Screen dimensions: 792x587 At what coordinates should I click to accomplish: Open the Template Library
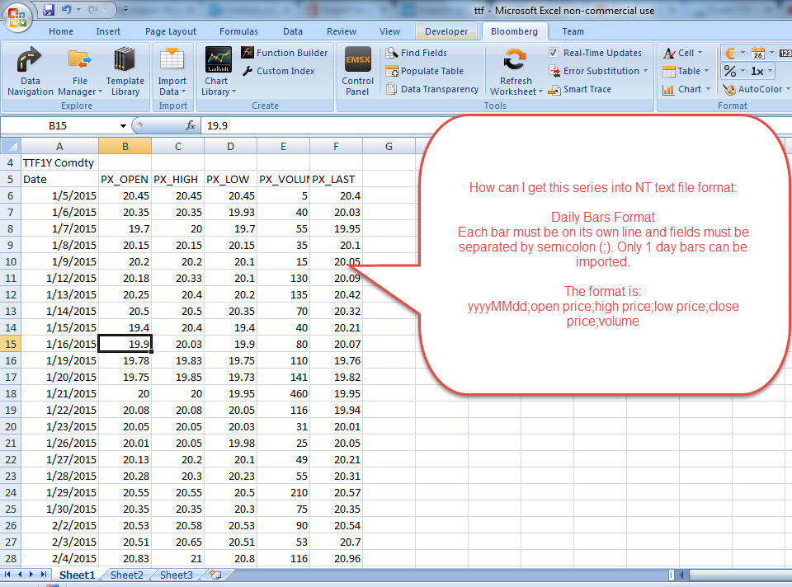(x=125, y=71)
